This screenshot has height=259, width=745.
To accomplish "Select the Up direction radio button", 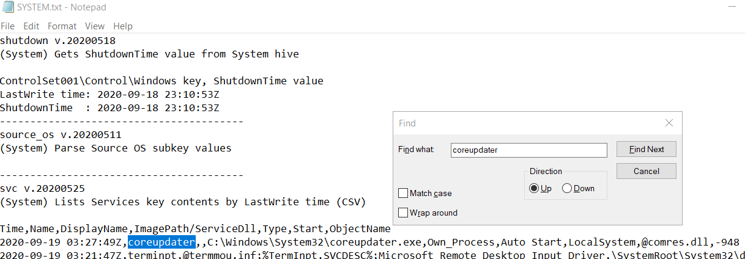I will click(x=535, y=188).
